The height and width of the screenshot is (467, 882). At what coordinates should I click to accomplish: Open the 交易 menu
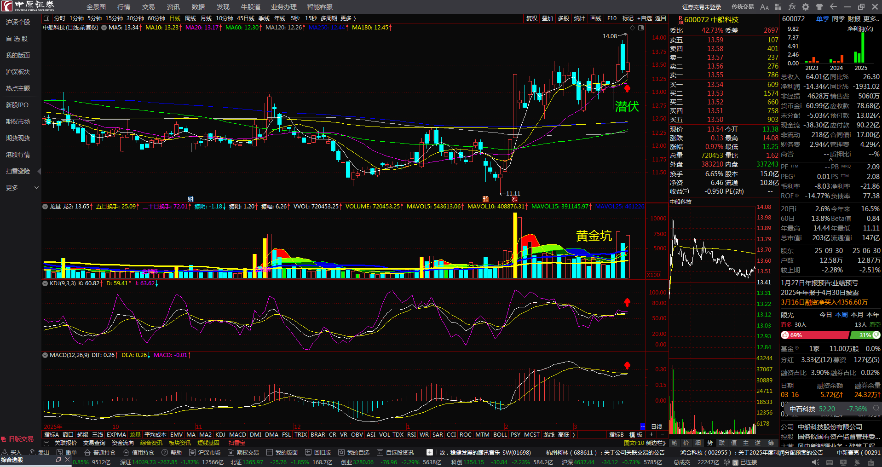coord(149,7)
